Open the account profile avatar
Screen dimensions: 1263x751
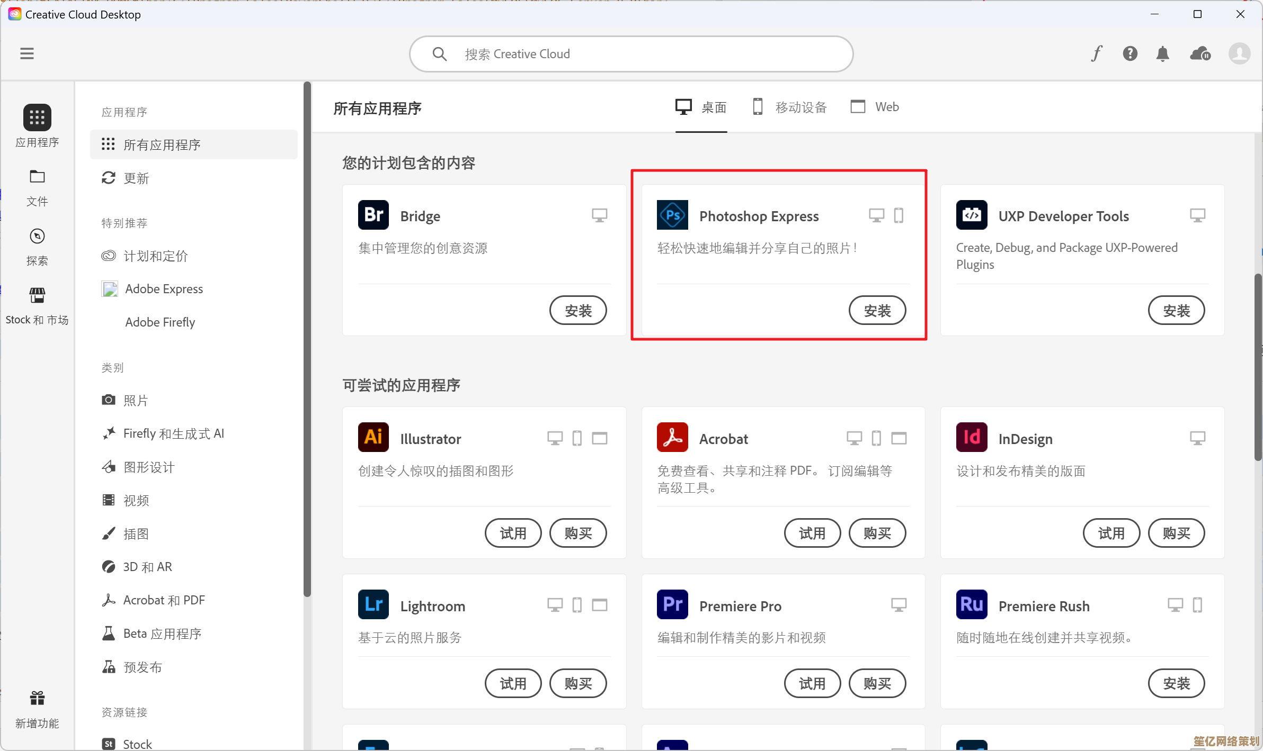(1239, 53)
